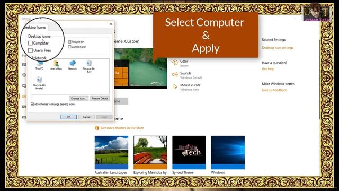Check the User's Files checkbox
This screenshot has height=191, width=339.
pyautogui.click(x=30, y=50)
